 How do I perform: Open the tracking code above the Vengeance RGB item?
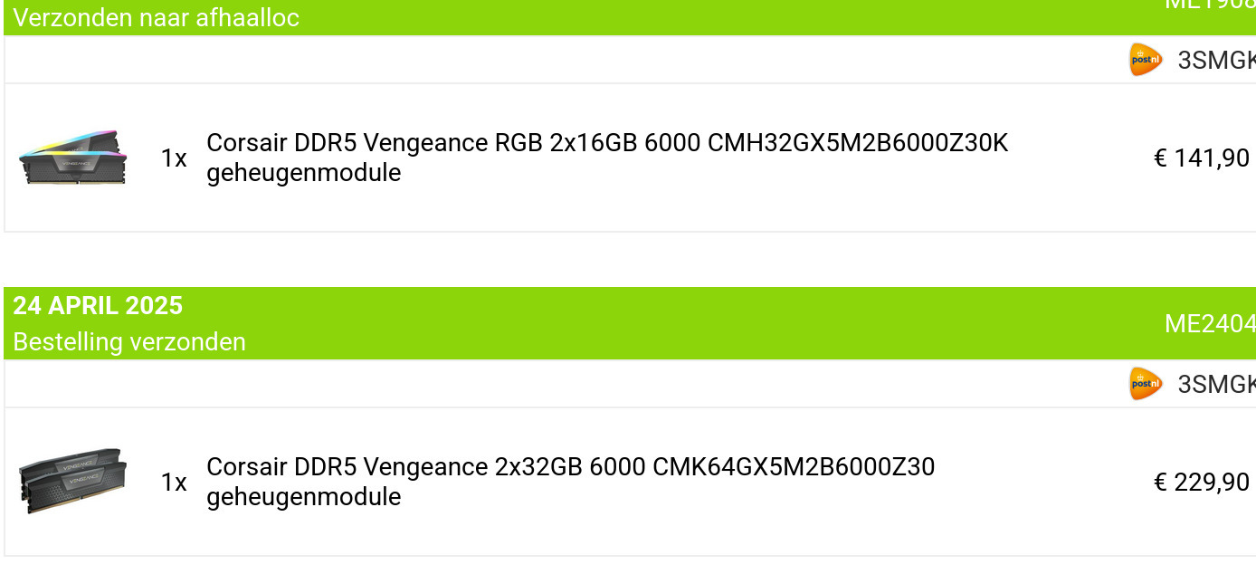(1216, 60)
